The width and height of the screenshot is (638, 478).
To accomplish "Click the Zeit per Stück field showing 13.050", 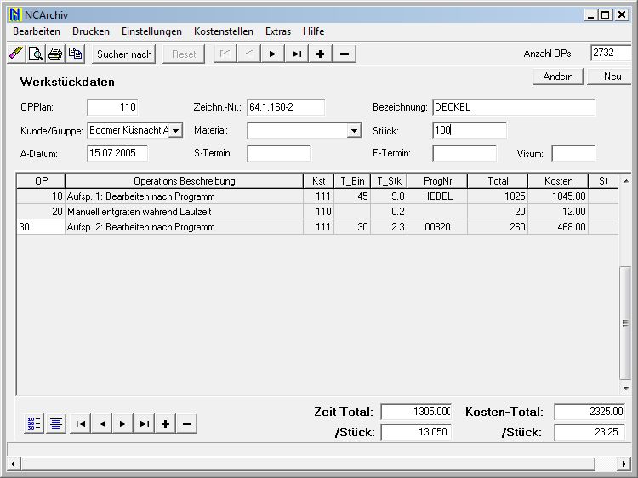I will coord(416,432).
